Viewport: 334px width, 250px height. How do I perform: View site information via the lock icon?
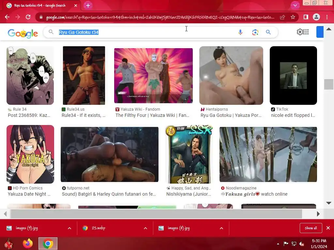coord(41,17)
